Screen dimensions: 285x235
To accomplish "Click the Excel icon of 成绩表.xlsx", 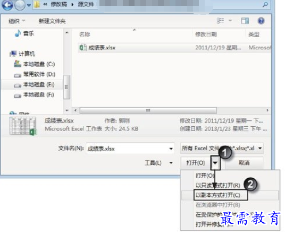I will pos(83,48).
